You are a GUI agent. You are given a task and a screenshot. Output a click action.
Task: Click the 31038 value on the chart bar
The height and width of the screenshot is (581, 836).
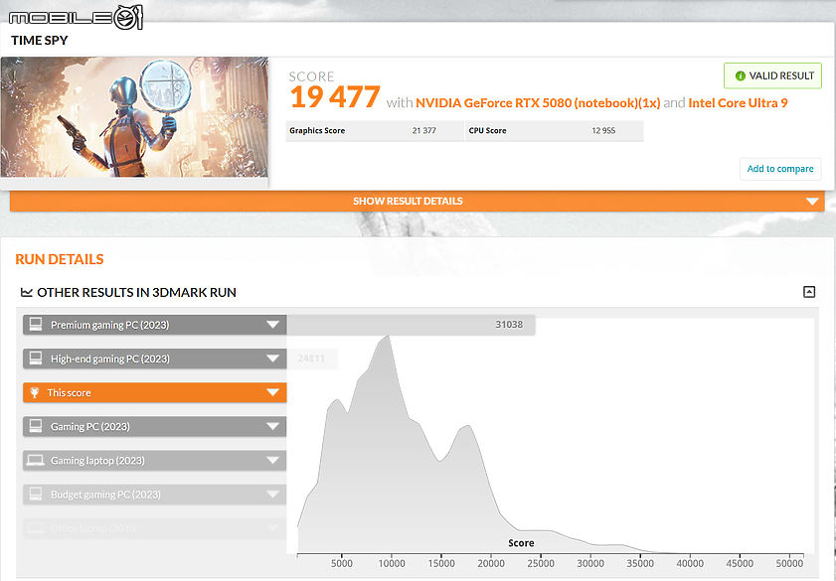tap(509, 325)
